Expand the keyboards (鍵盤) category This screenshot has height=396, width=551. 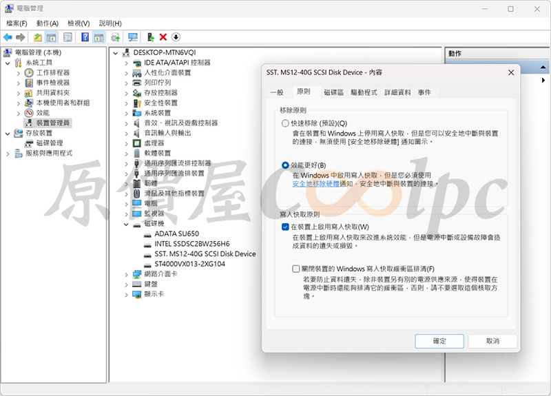[126, 284]
